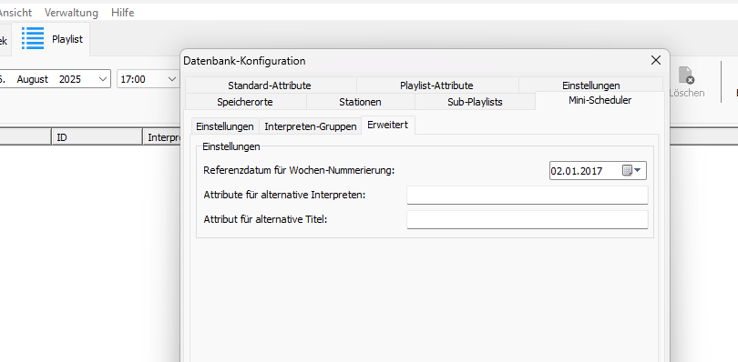
Task: Click the 02.01.2017 date value
Action: pyautogui.click(x=577, y=171)
